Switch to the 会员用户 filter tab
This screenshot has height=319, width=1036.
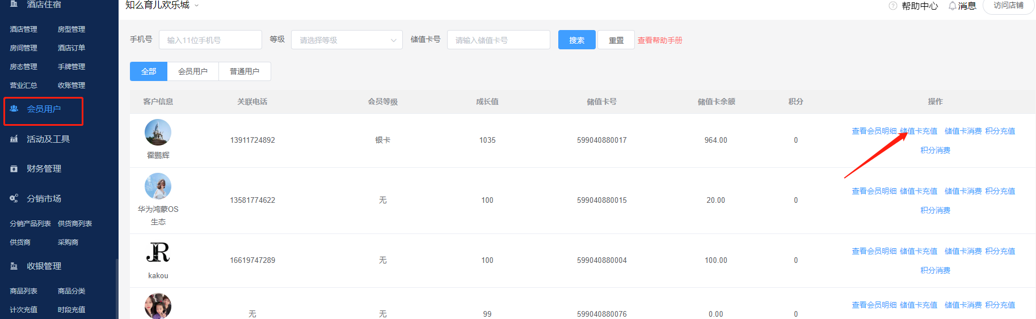[193, 71]
